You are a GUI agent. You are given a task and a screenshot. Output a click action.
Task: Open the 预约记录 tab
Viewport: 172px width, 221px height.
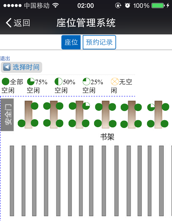99,42
